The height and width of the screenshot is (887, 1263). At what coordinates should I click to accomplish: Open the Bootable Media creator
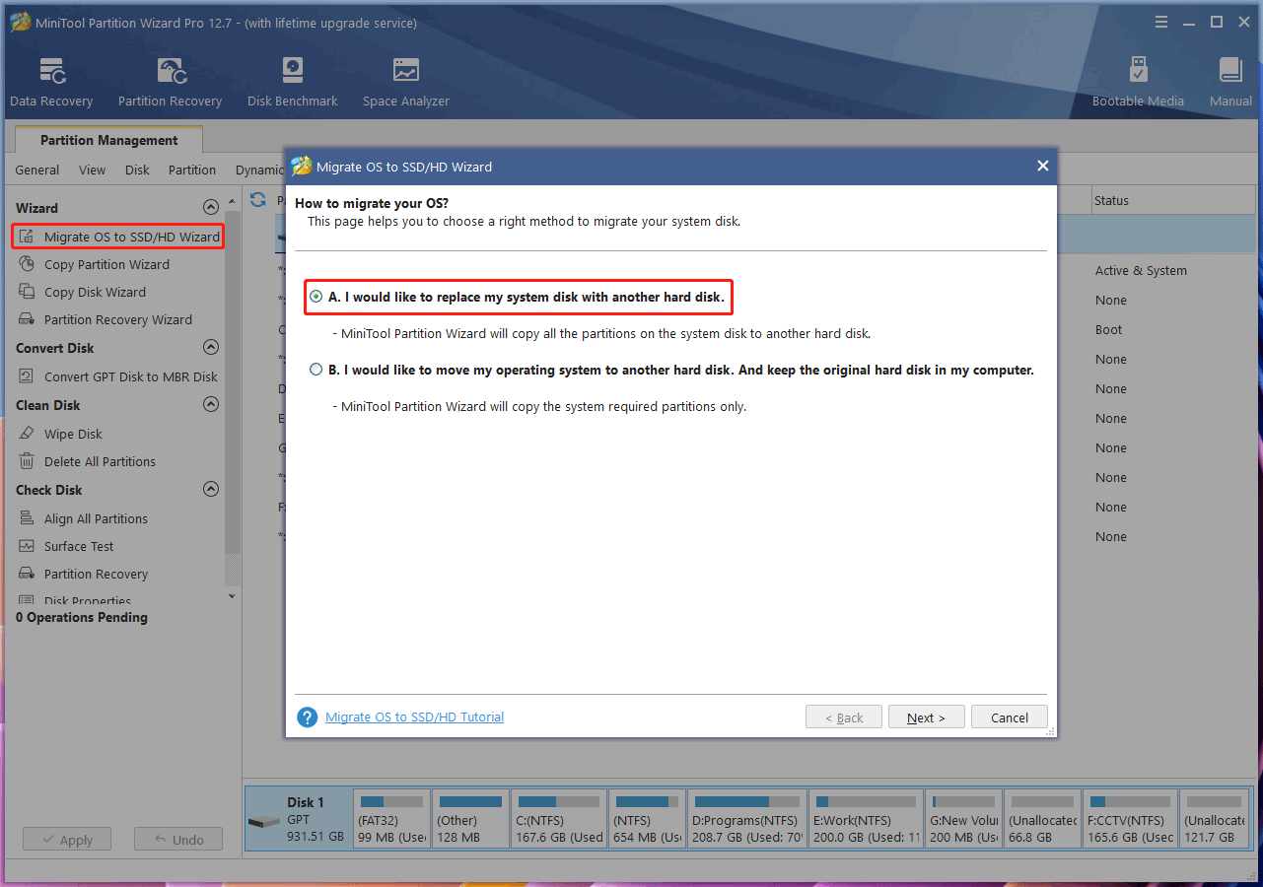click(x=1138, y=79)
